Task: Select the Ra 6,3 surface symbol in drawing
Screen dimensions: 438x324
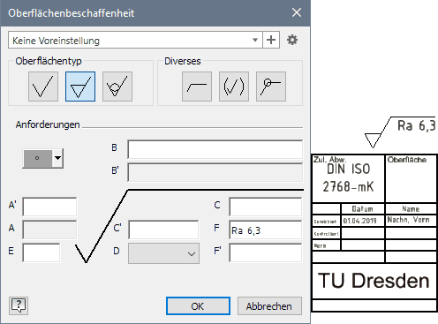Action: point(400,132)
